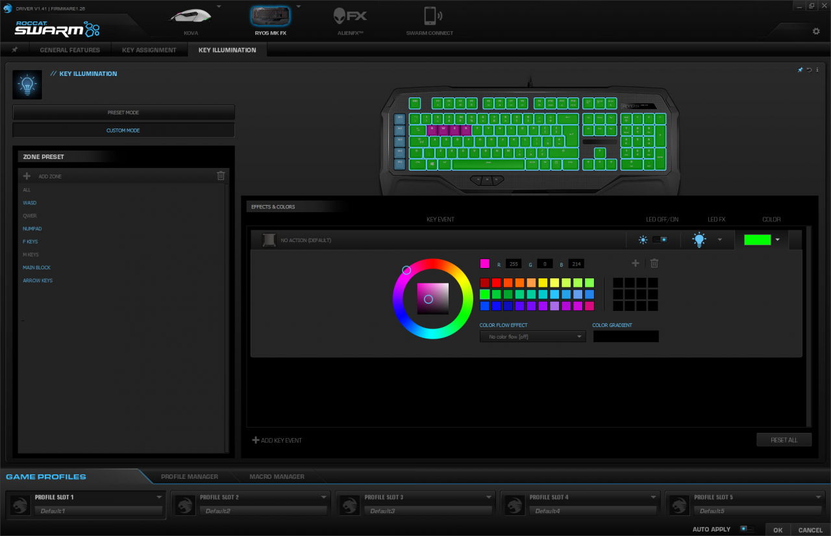Click the pin icon left of General Features
The width and height of the screenshot is (831, 536).
tap(15, 50)
